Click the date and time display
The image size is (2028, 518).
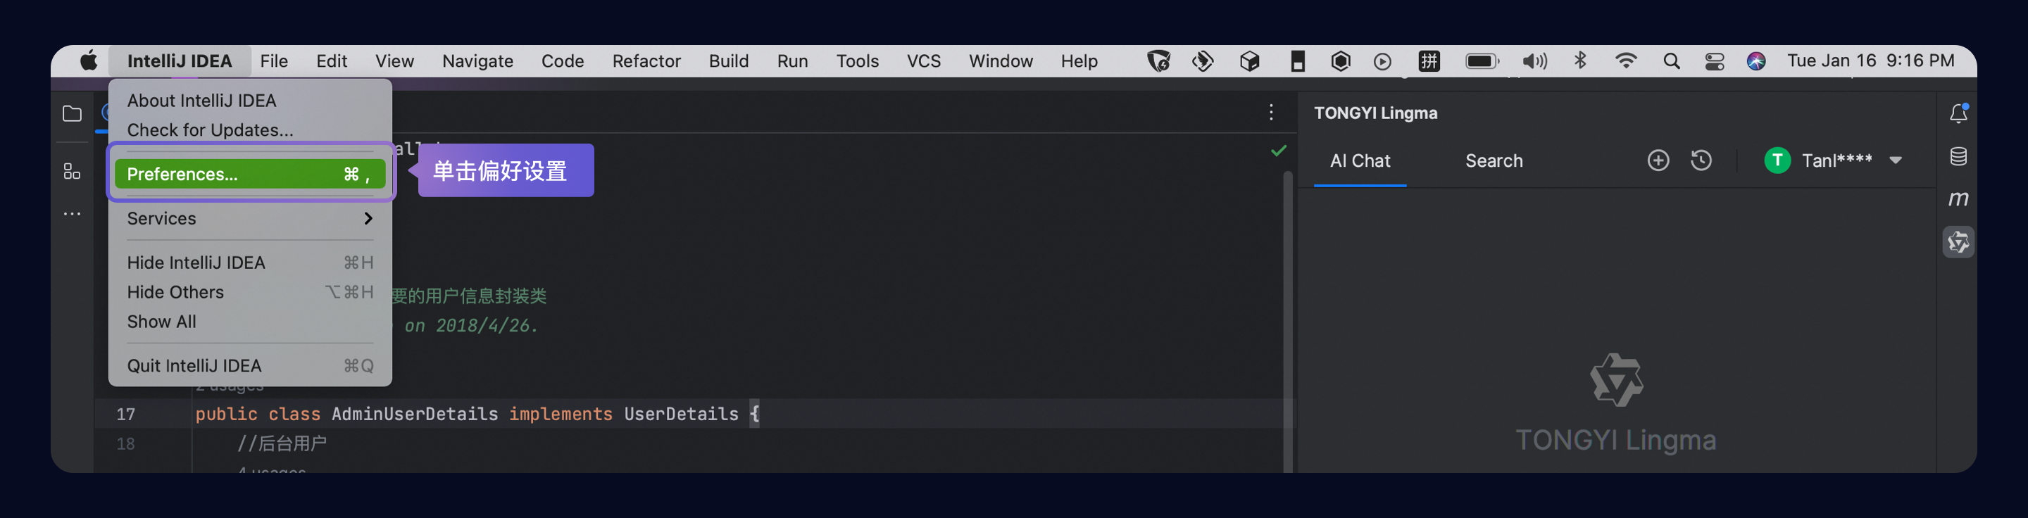pyautogui.click(x=1870, y=61)
